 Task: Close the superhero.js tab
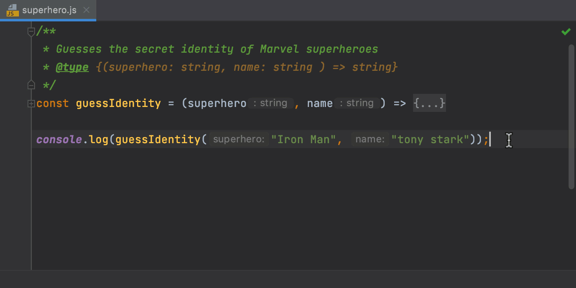[x=86, y=10]
